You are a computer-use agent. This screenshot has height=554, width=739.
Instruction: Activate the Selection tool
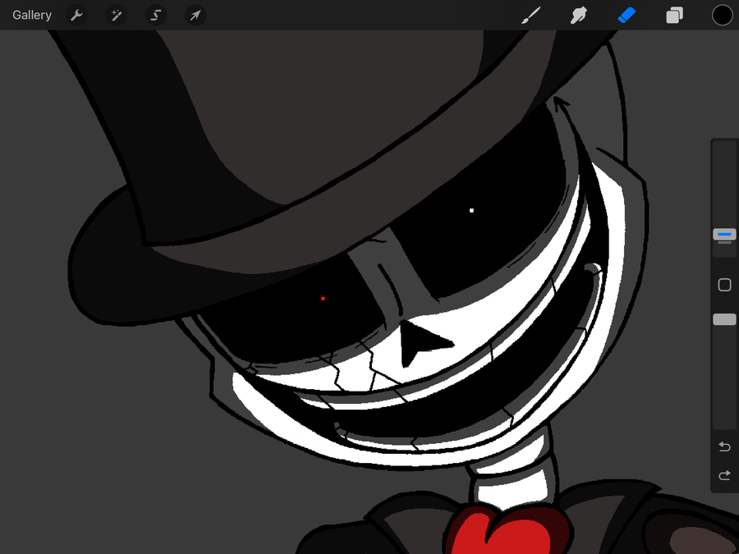(155, 15)
